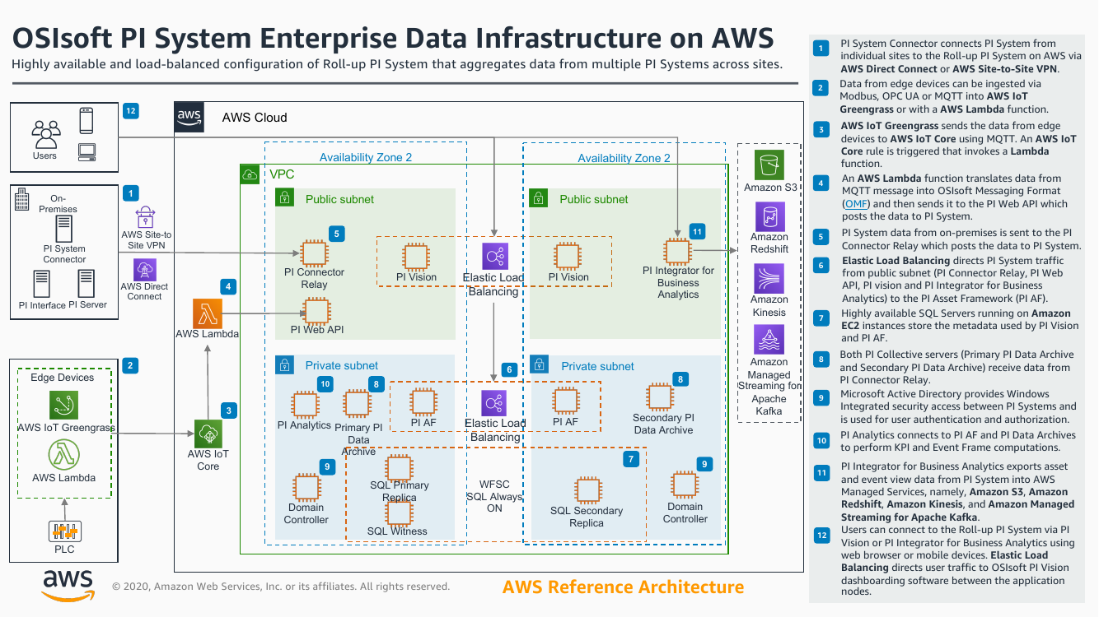Select the number 12 badge beside the Users box
Image resolution: width=1099 pixels, height=617 pixels.
pyautogui.click(x=130, y=111)
